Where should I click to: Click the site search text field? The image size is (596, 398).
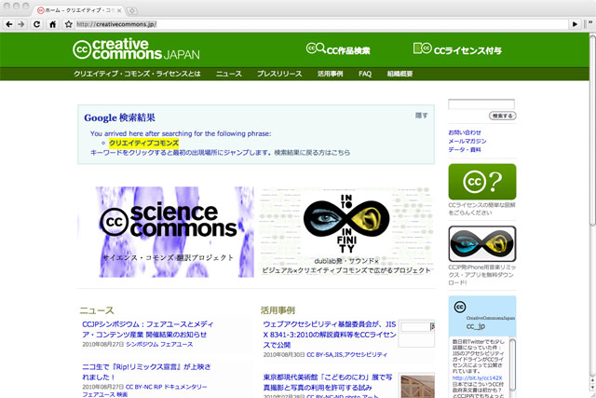481,103
